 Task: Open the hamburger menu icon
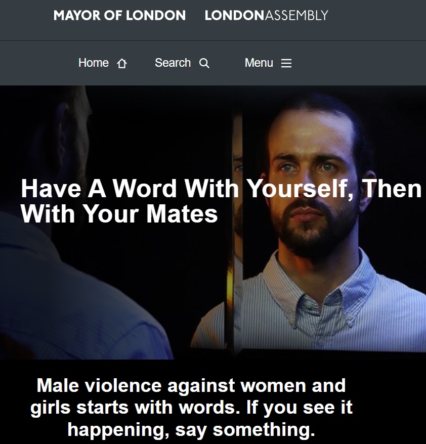[x=286, y=63]
